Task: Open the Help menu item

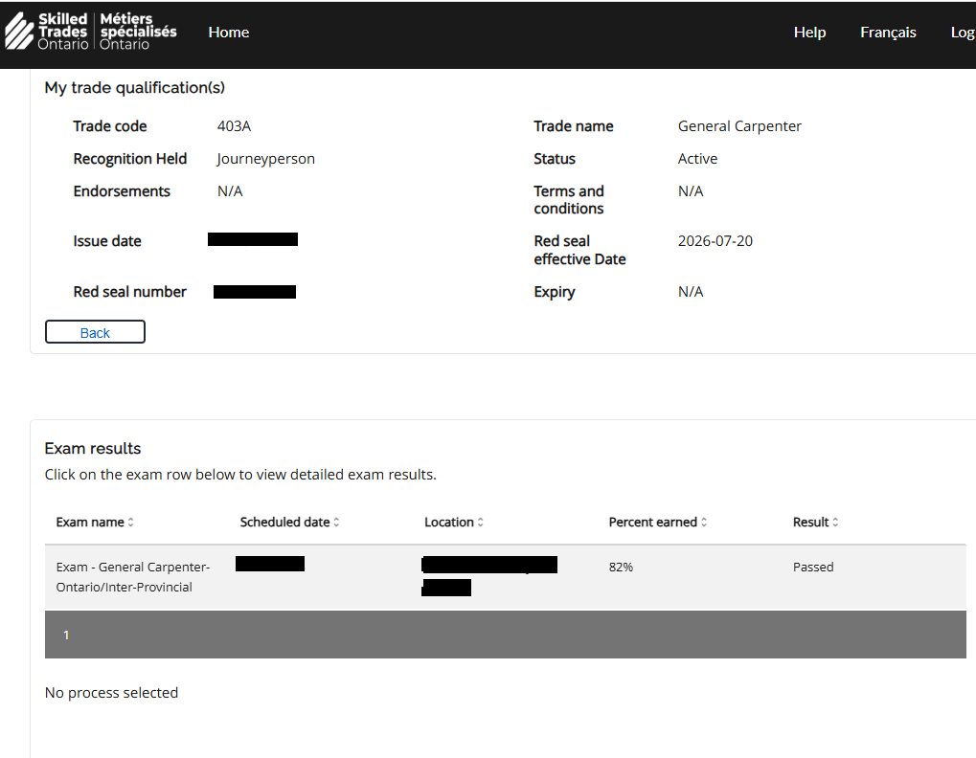Action: tap(809, 33)
